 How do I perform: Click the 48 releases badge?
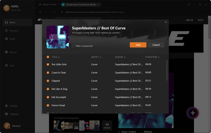pyautogui.click(x=107, y=125)
